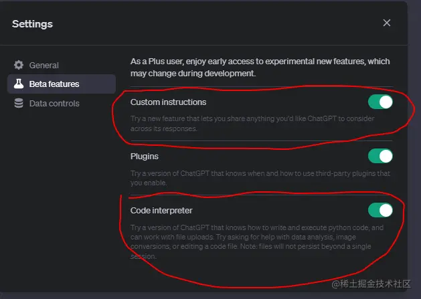Image resolution: width=421 pixels, height=299 pixels.
Task: Click the Plugins feature heading
Action: pyautogui.click(x=144, y=156)
